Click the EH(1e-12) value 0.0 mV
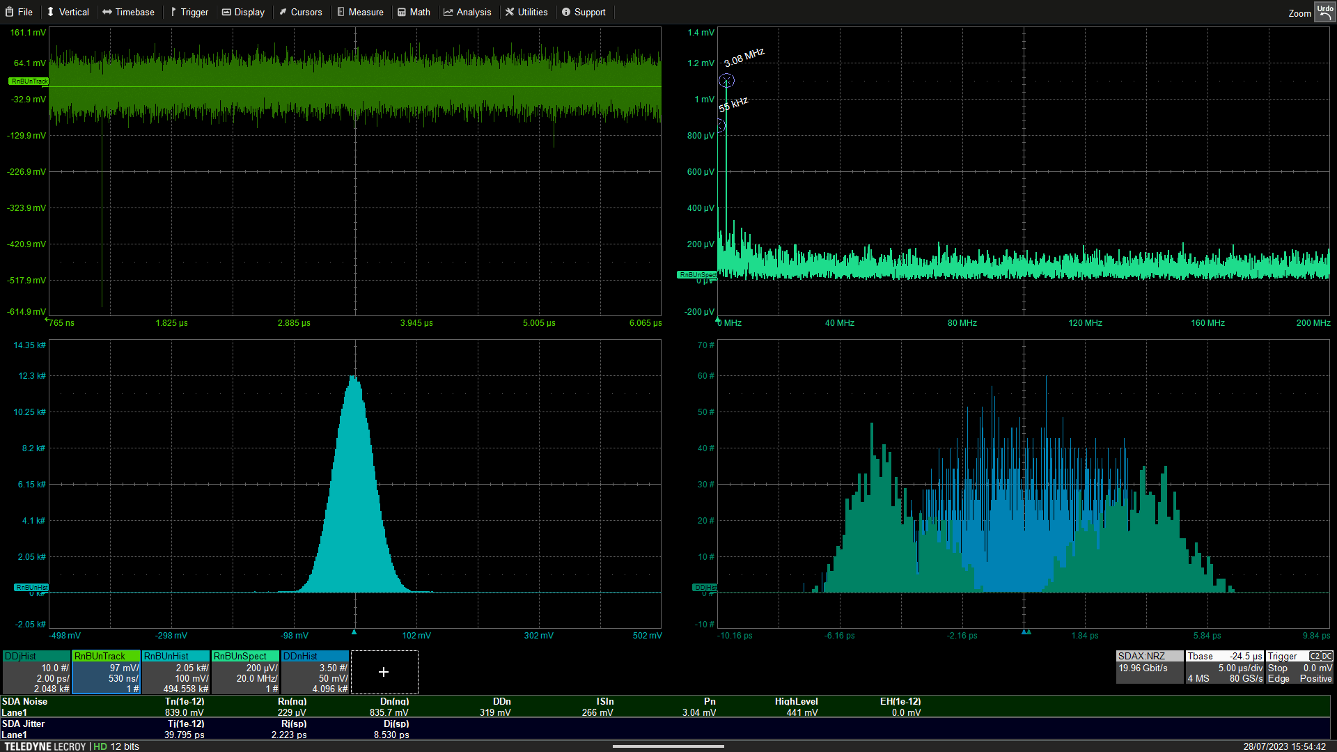This screenshot has height=752, width=1337. click(906, 712)
